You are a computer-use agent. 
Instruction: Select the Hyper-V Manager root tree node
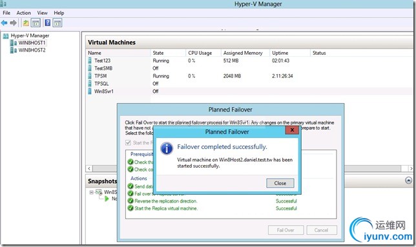[30, 35]
